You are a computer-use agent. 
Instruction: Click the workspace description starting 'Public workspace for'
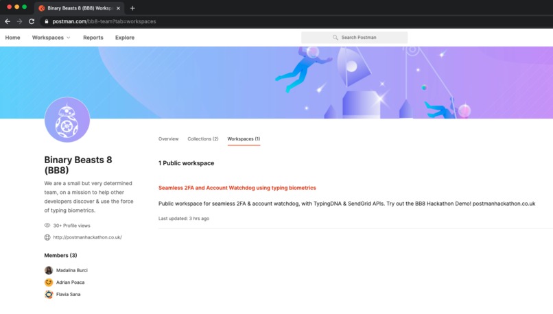click(346, 204)
